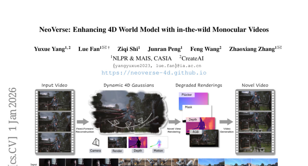Click the Motion label button
This screenshot has width=308, height=166.
pyautogui.click(x=158, y=151)
